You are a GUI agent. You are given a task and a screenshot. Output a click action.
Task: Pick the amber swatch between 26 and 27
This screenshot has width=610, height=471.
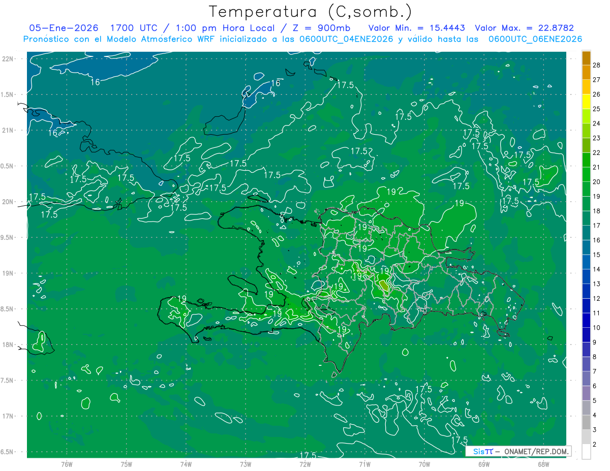[586, 87]
